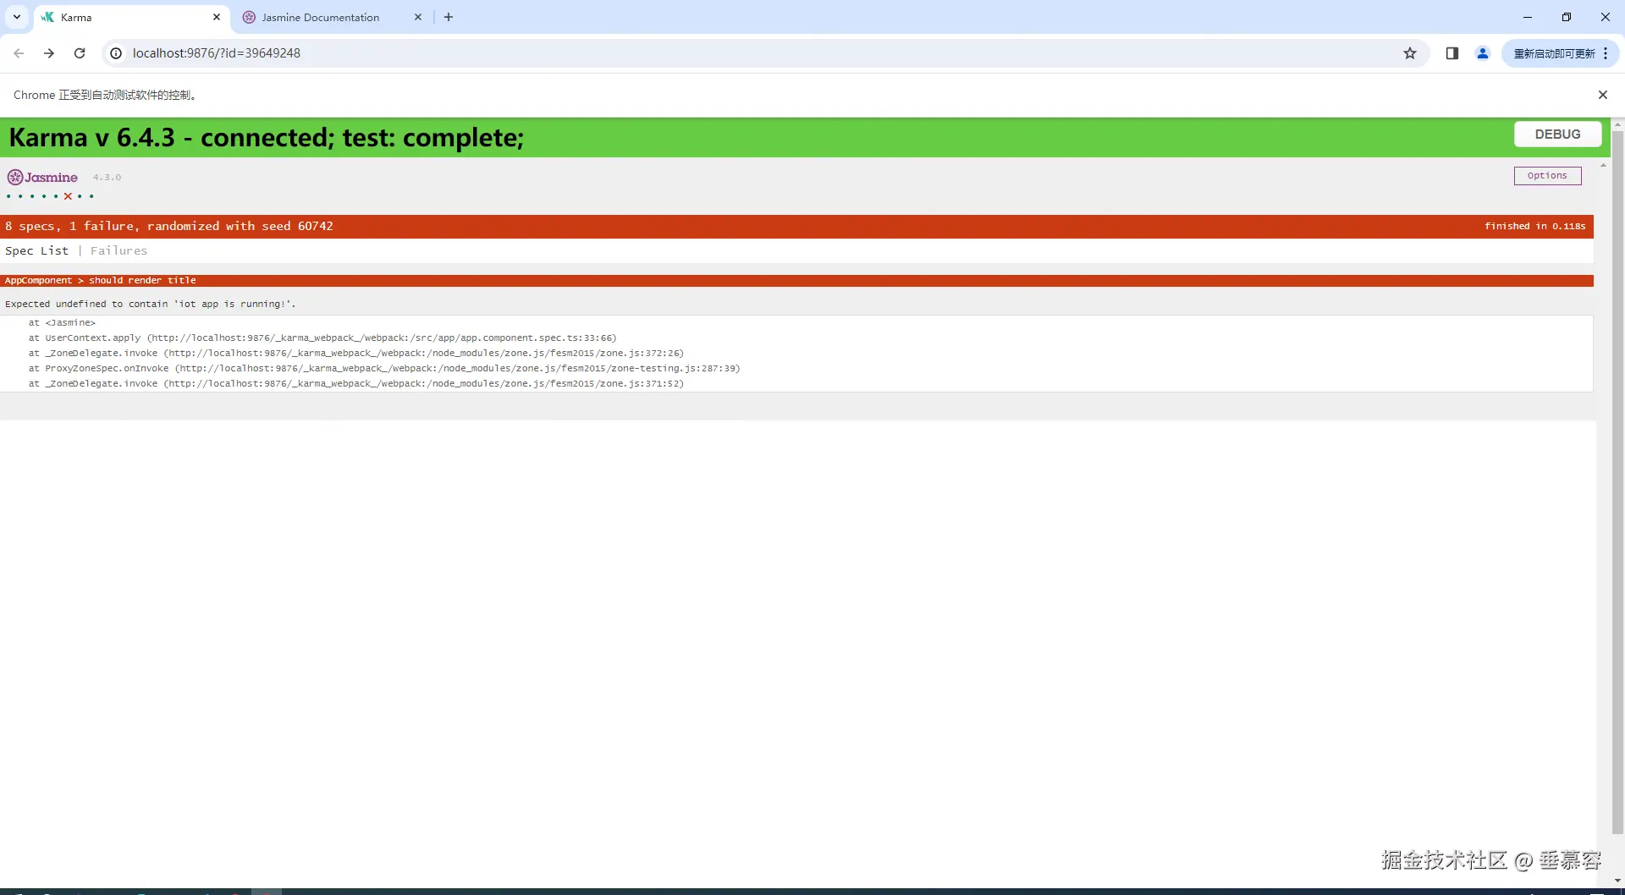Screen dimensions: 1625x895
Task: Click the 重新启动即可更新 update button
Action: tap(1554, 53)
